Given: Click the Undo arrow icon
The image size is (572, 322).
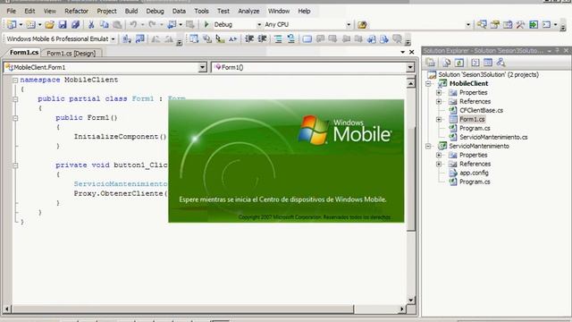Looking at the screenshot, I should (133, 24).
